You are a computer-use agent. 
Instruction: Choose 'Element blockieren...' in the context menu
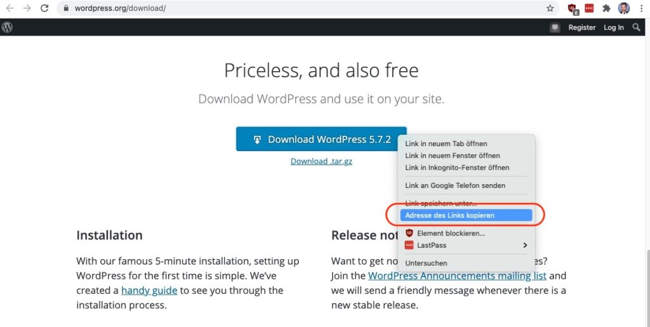point(466,233)
